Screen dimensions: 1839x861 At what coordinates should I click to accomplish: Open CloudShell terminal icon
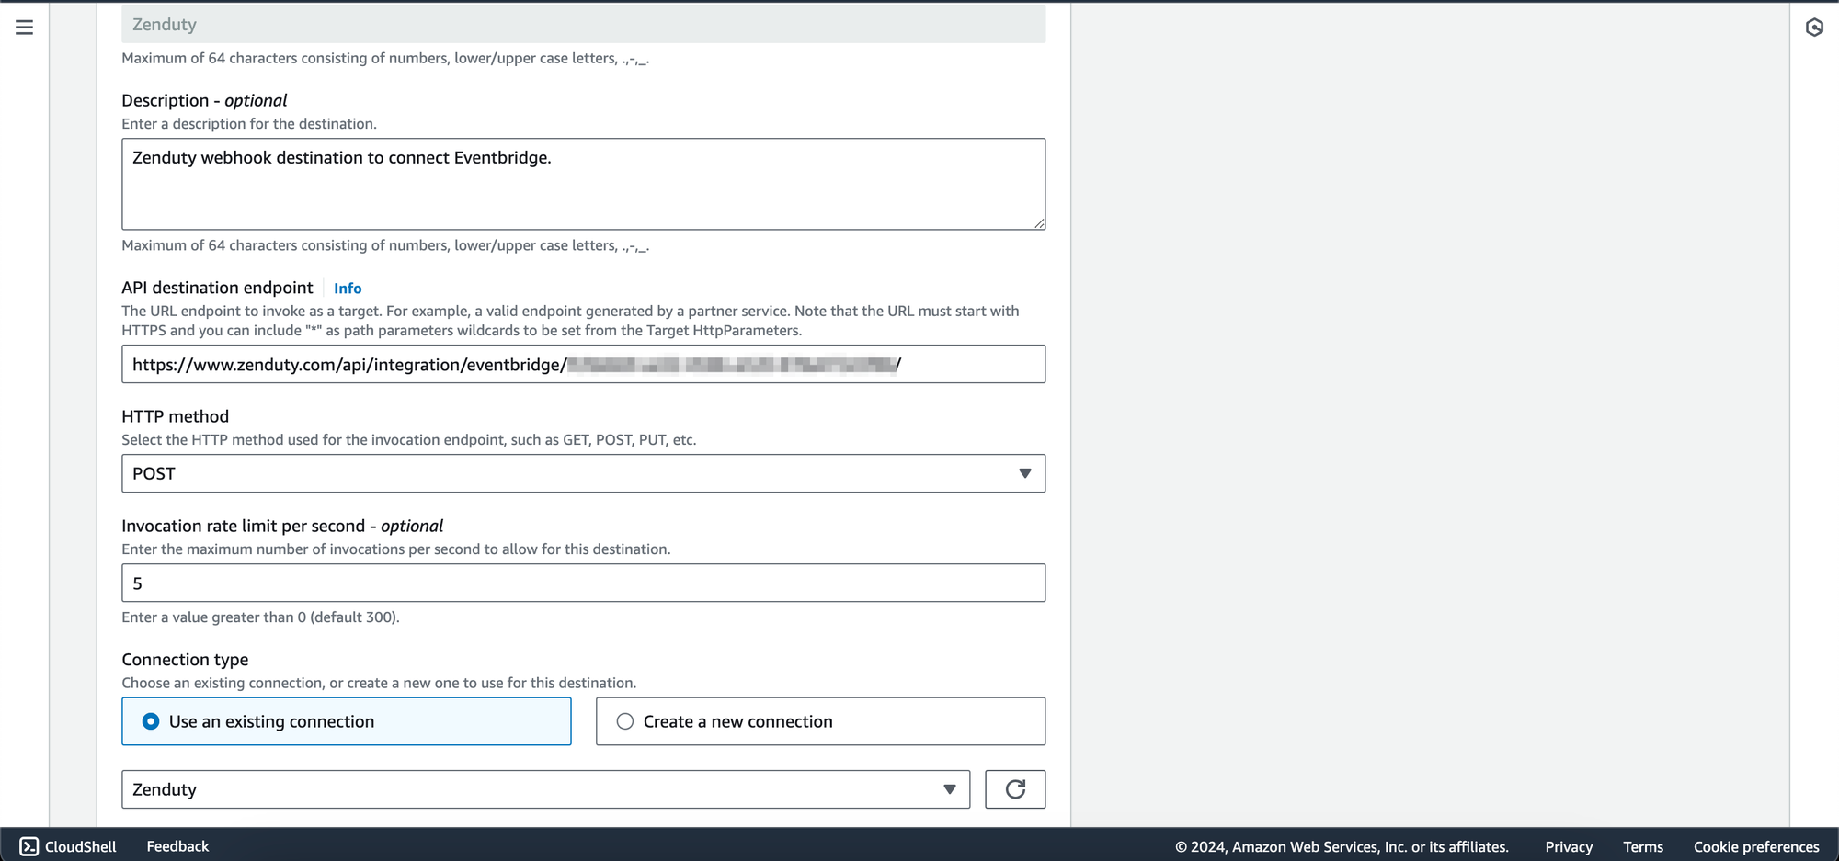[x=29, y=846]
